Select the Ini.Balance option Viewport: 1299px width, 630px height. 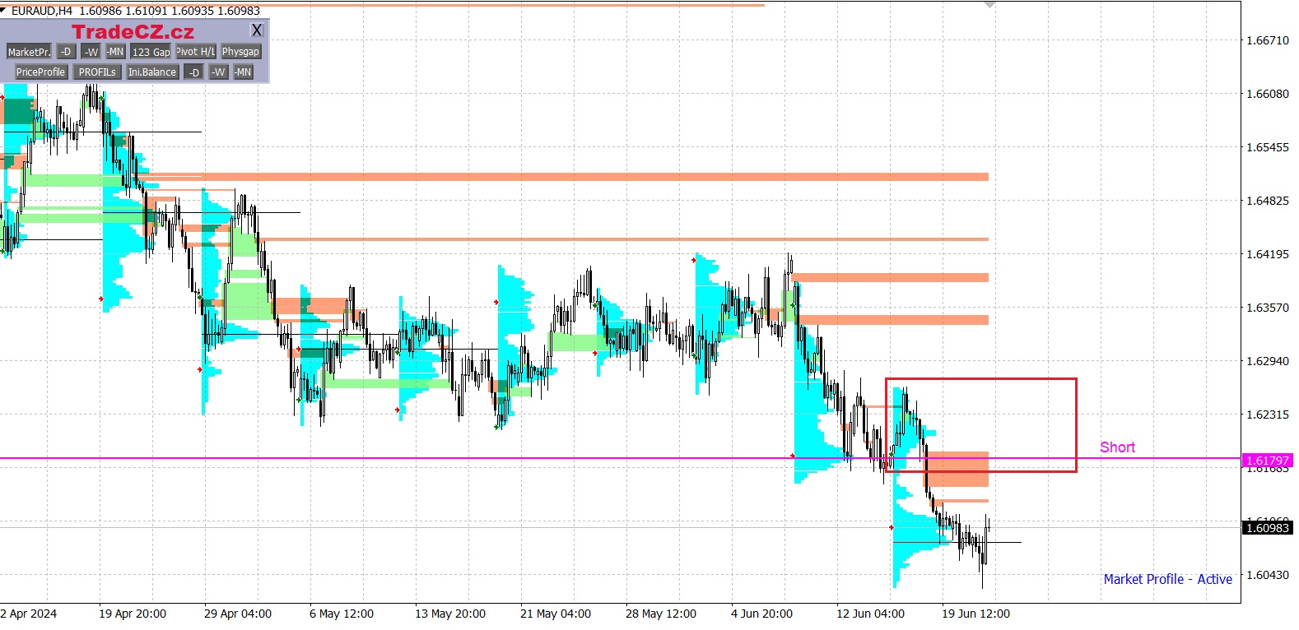click(x=152, y=72)
